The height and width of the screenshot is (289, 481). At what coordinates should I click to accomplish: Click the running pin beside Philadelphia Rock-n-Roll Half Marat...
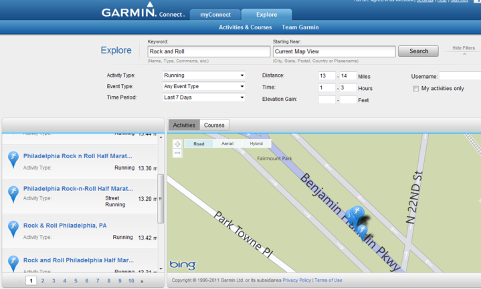(x=13, y=194)
